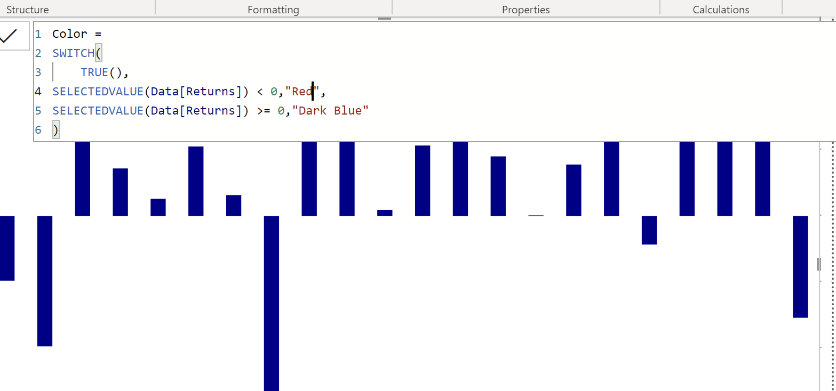The image size is (836, 391).
Task: Commit the formula with the checkmark icon
Action: [x=9, y=36]
